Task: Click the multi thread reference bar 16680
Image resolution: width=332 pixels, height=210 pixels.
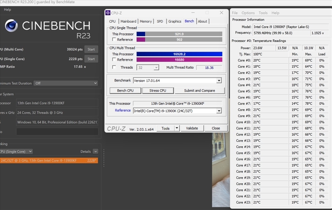Action: [179, 60]
